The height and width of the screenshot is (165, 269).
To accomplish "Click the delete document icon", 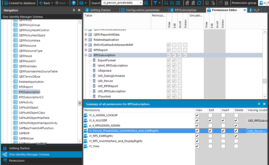I will click(193, 3).
